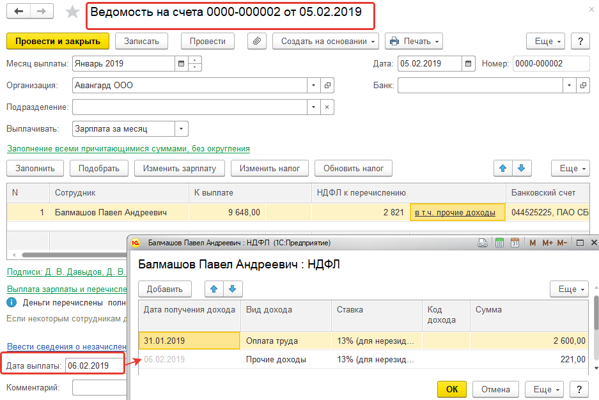Open link Заполнение всеми причитающимися суммами
This screenshot has width=599, height=400.
coord(128,149)
